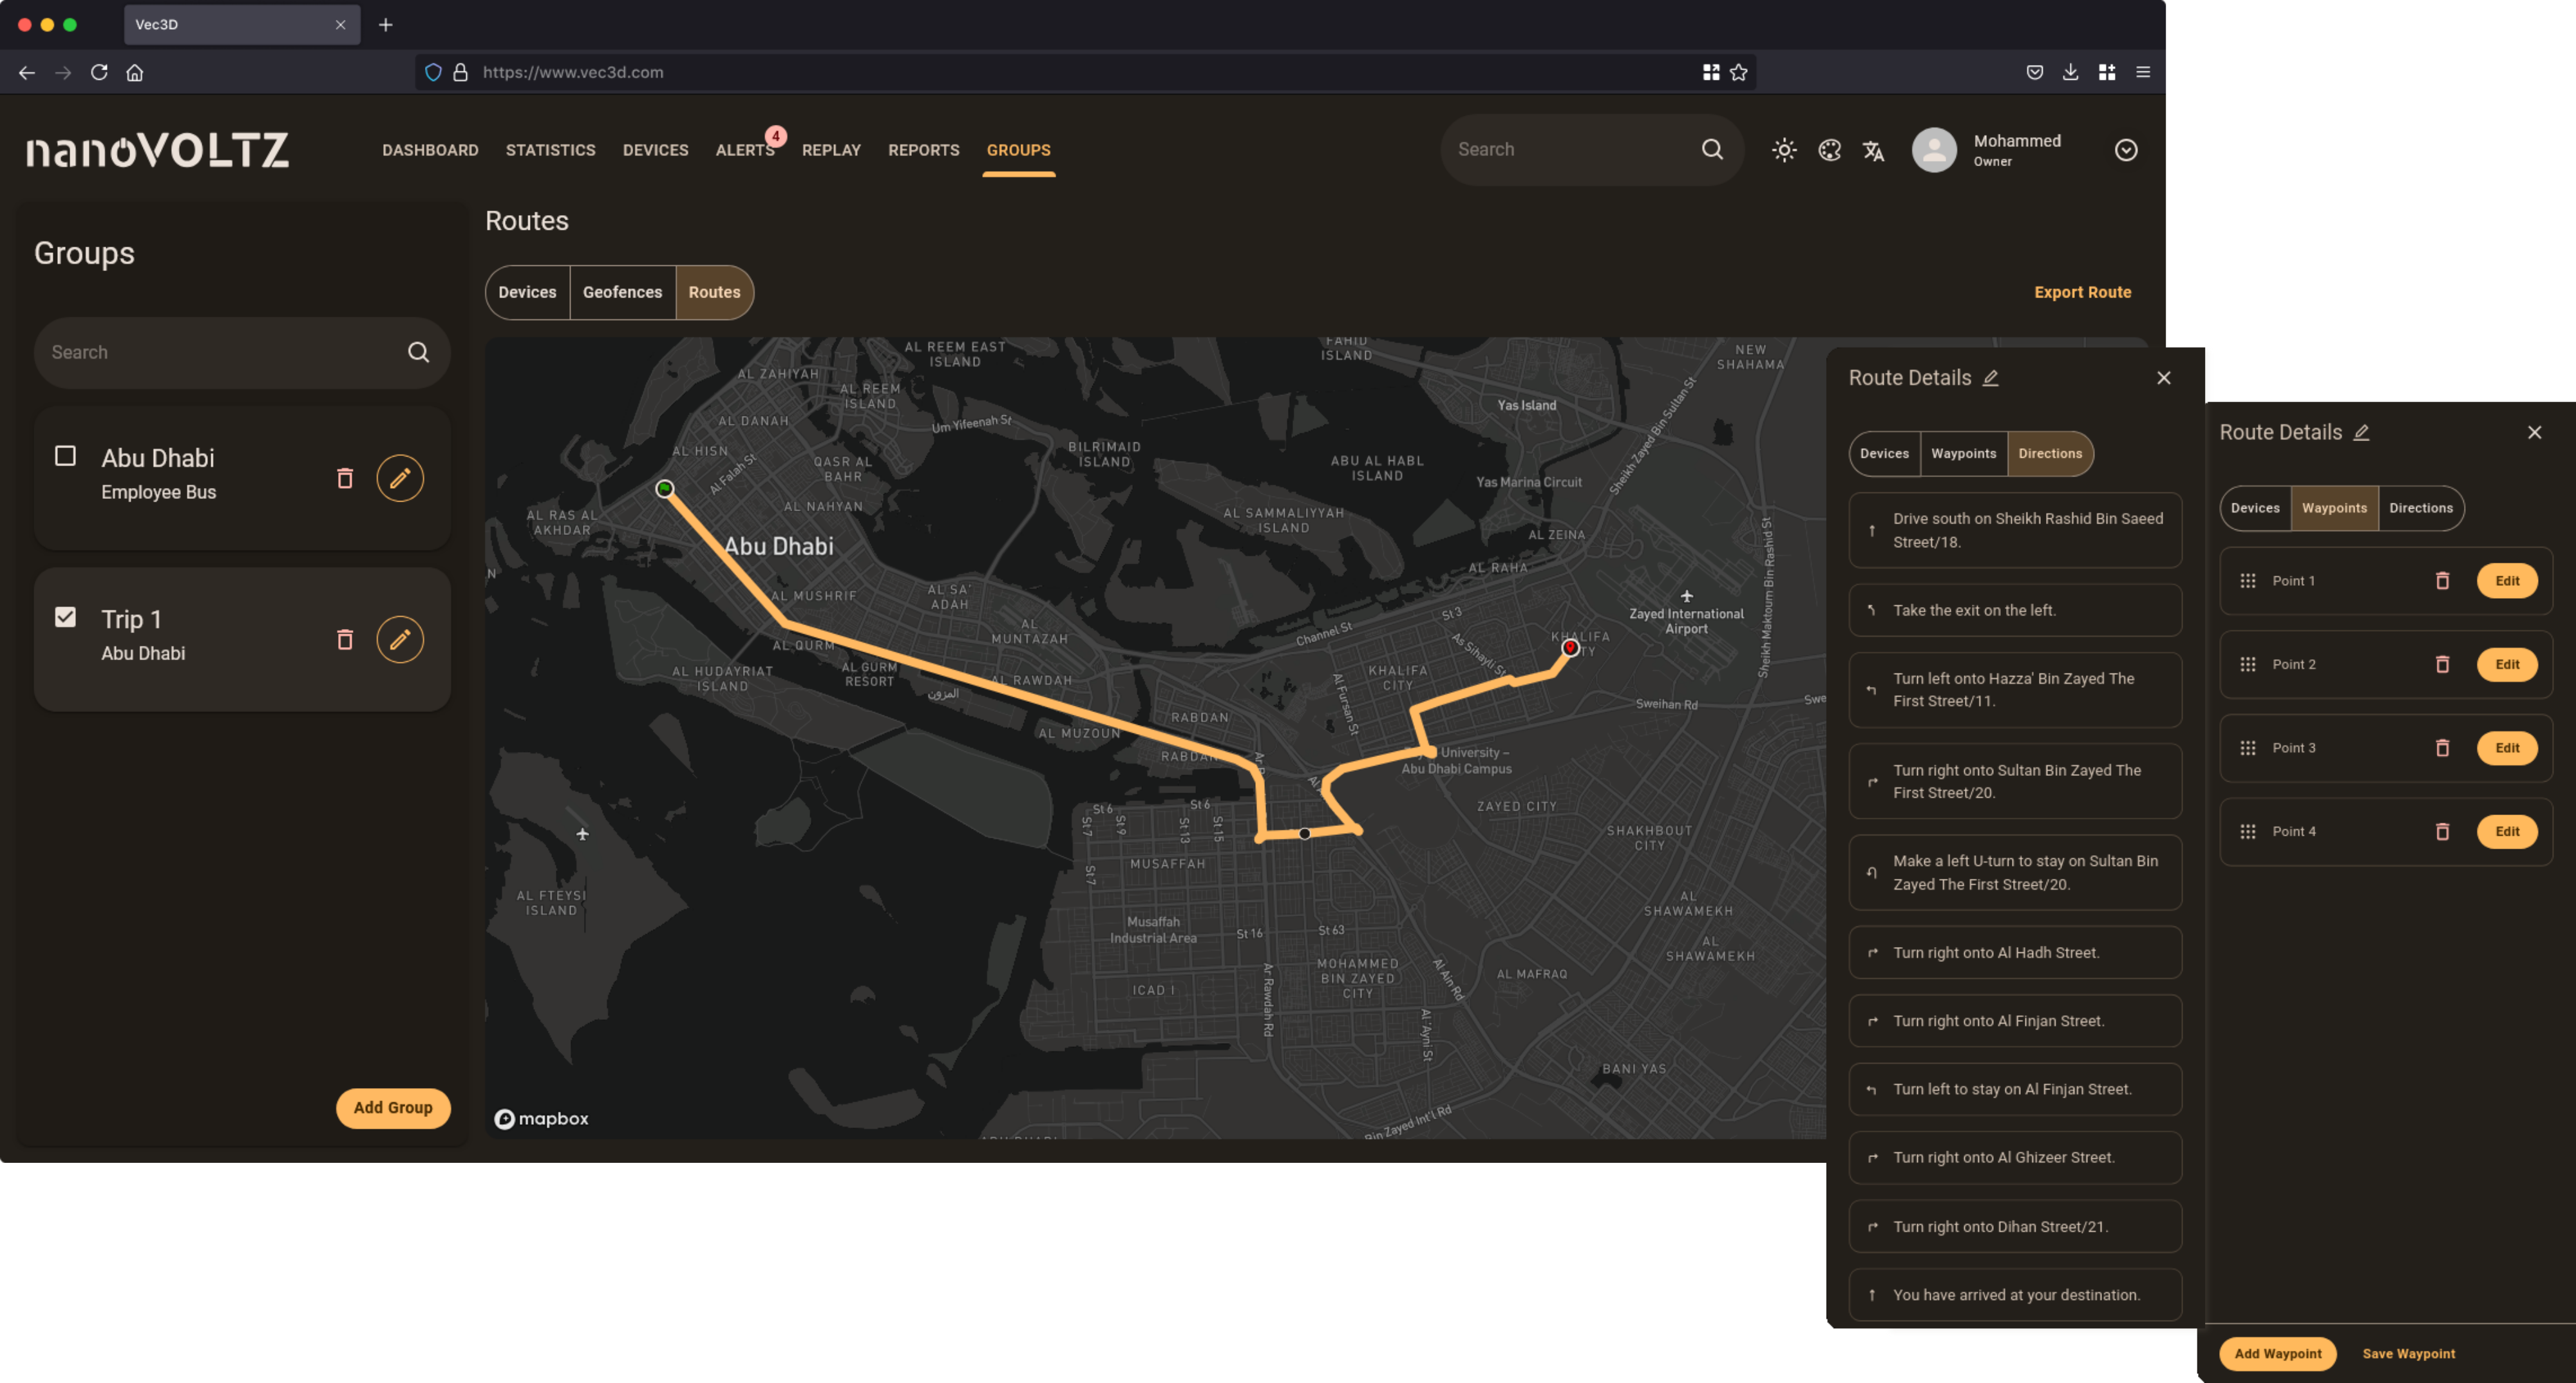
Task: Delete waypoint Point 3
Action: (2442, 748)
